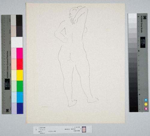Select the yellow color patch
Screen dimensions: 150x136
20,75
